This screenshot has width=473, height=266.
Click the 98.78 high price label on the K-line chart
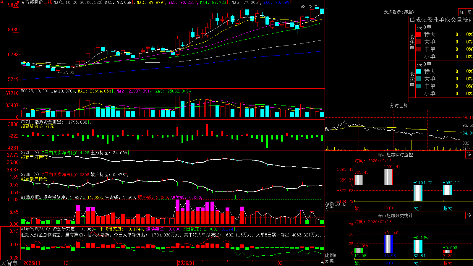click(306, 7)
